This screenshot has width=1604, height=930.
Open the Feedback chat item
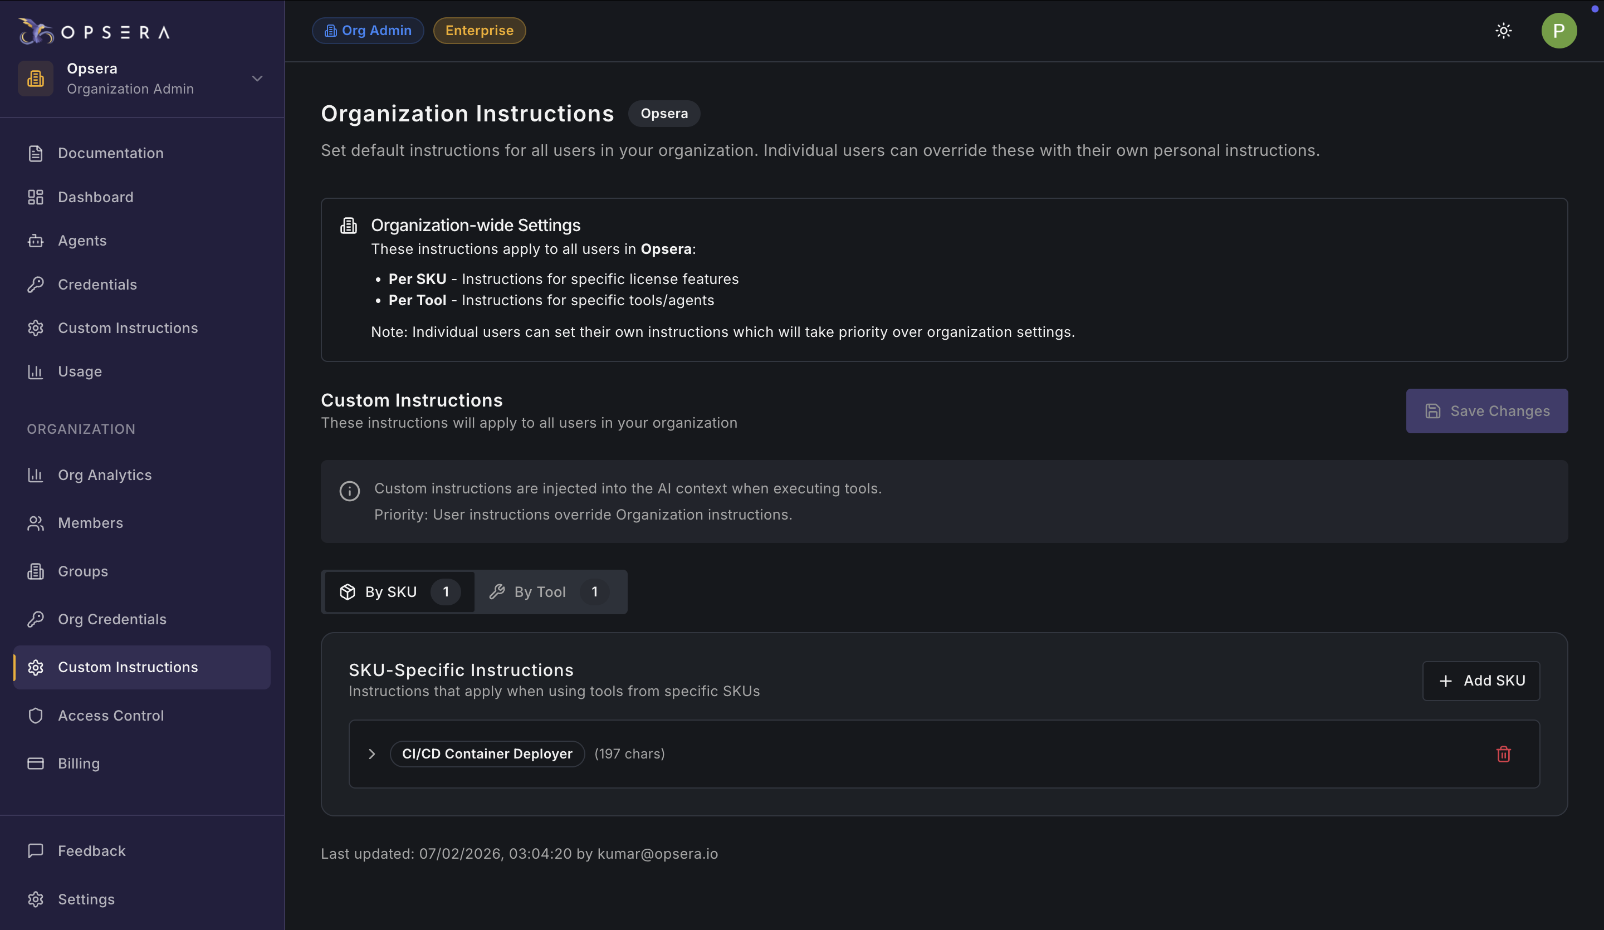(91, 850)
